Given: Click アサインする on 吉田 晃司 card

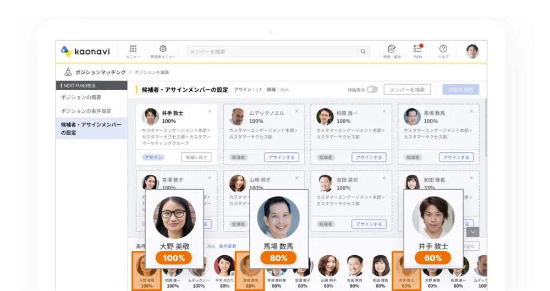Looking at the screenshot, I should (369, 224).
